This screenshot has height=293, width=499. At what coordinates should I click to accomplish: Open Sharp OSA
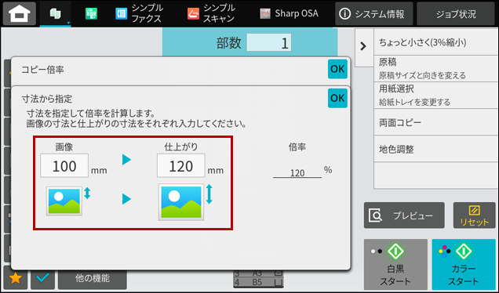pyautogui.click(x=289, y=13)
